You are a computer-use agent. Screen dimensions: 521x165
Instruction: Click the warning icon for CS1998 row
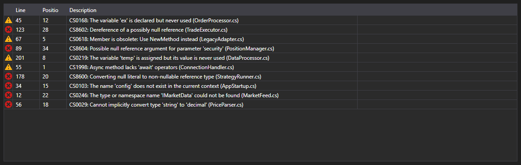coord(9,67)
